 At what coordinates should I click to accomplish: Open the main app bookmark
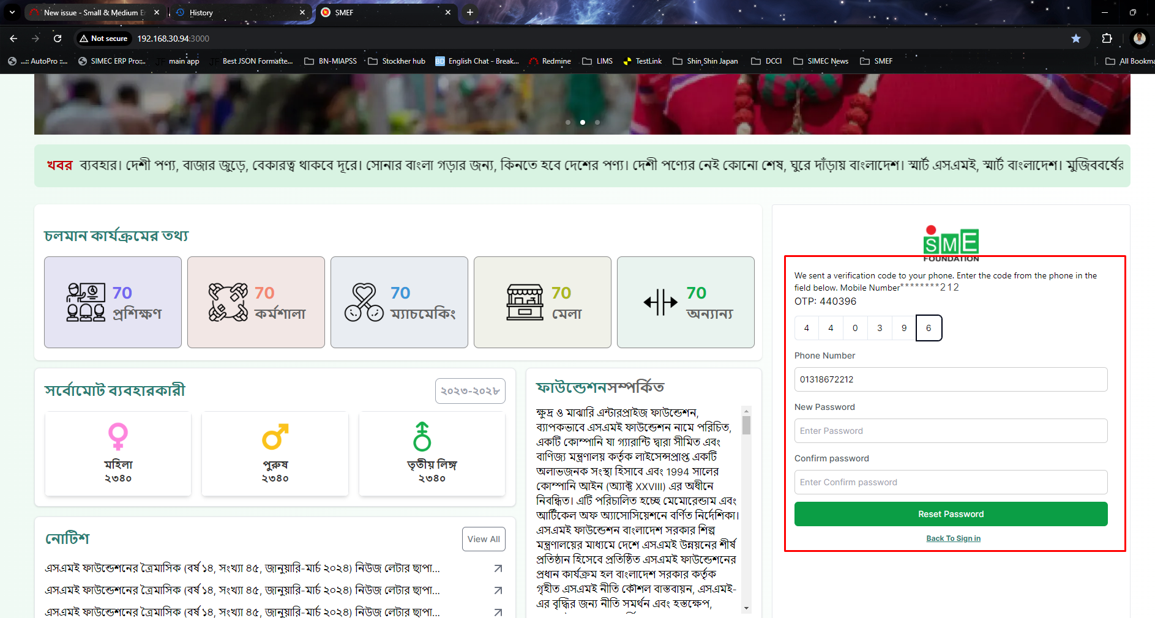click(179, 61)
